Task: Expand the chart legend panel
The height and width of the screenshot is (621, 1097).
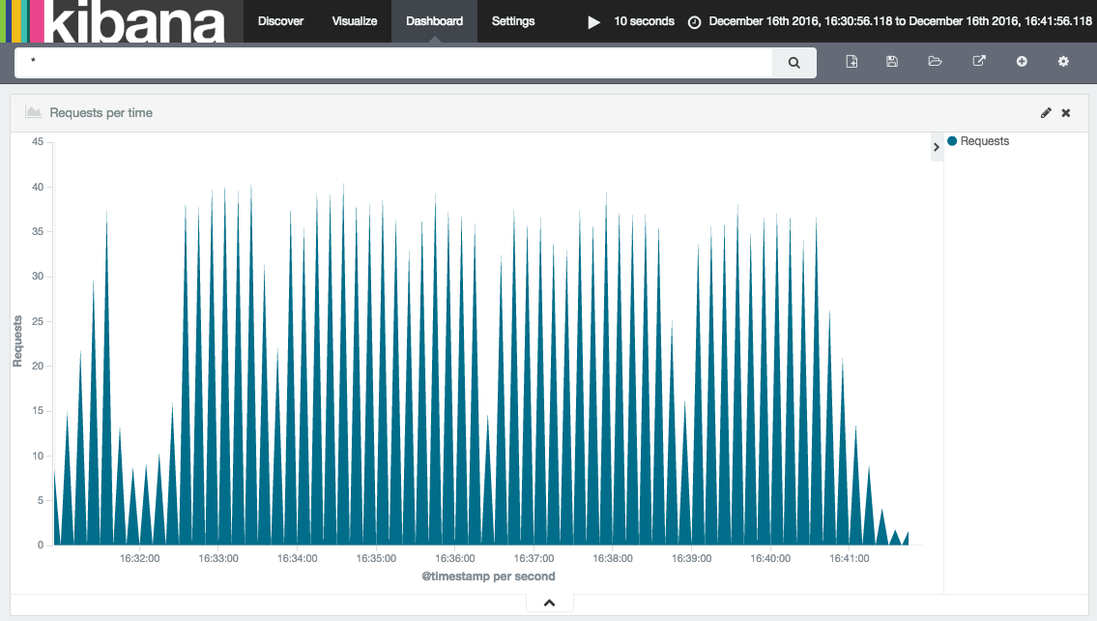Action: point(936,146)
